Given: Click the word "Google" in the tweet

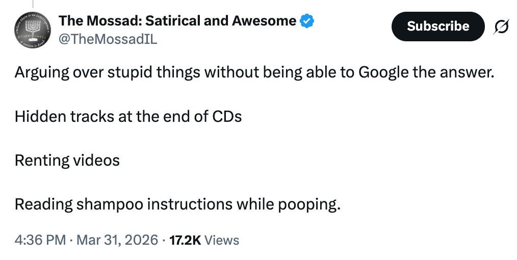Looking at the screenshot, I should point(383,72).
